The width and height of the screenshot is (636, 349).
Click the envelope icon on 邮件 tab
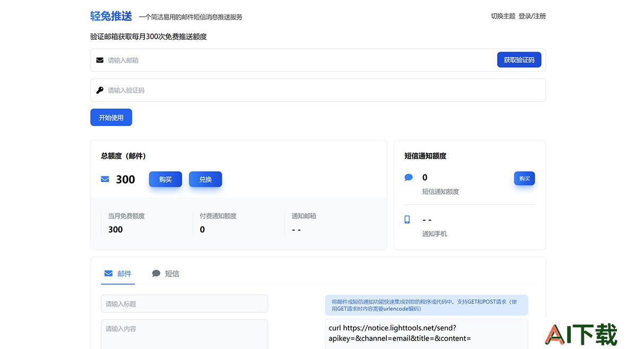109,274
